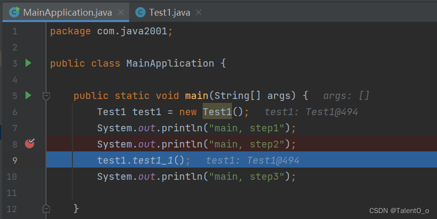Click 'public static void' on line 5
This screenshot has width=437, height=219.
126,96
